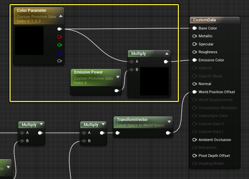Click the Emissive Power output pin
This screenshot has height=179, width=249.
click(x=117, y=91)
